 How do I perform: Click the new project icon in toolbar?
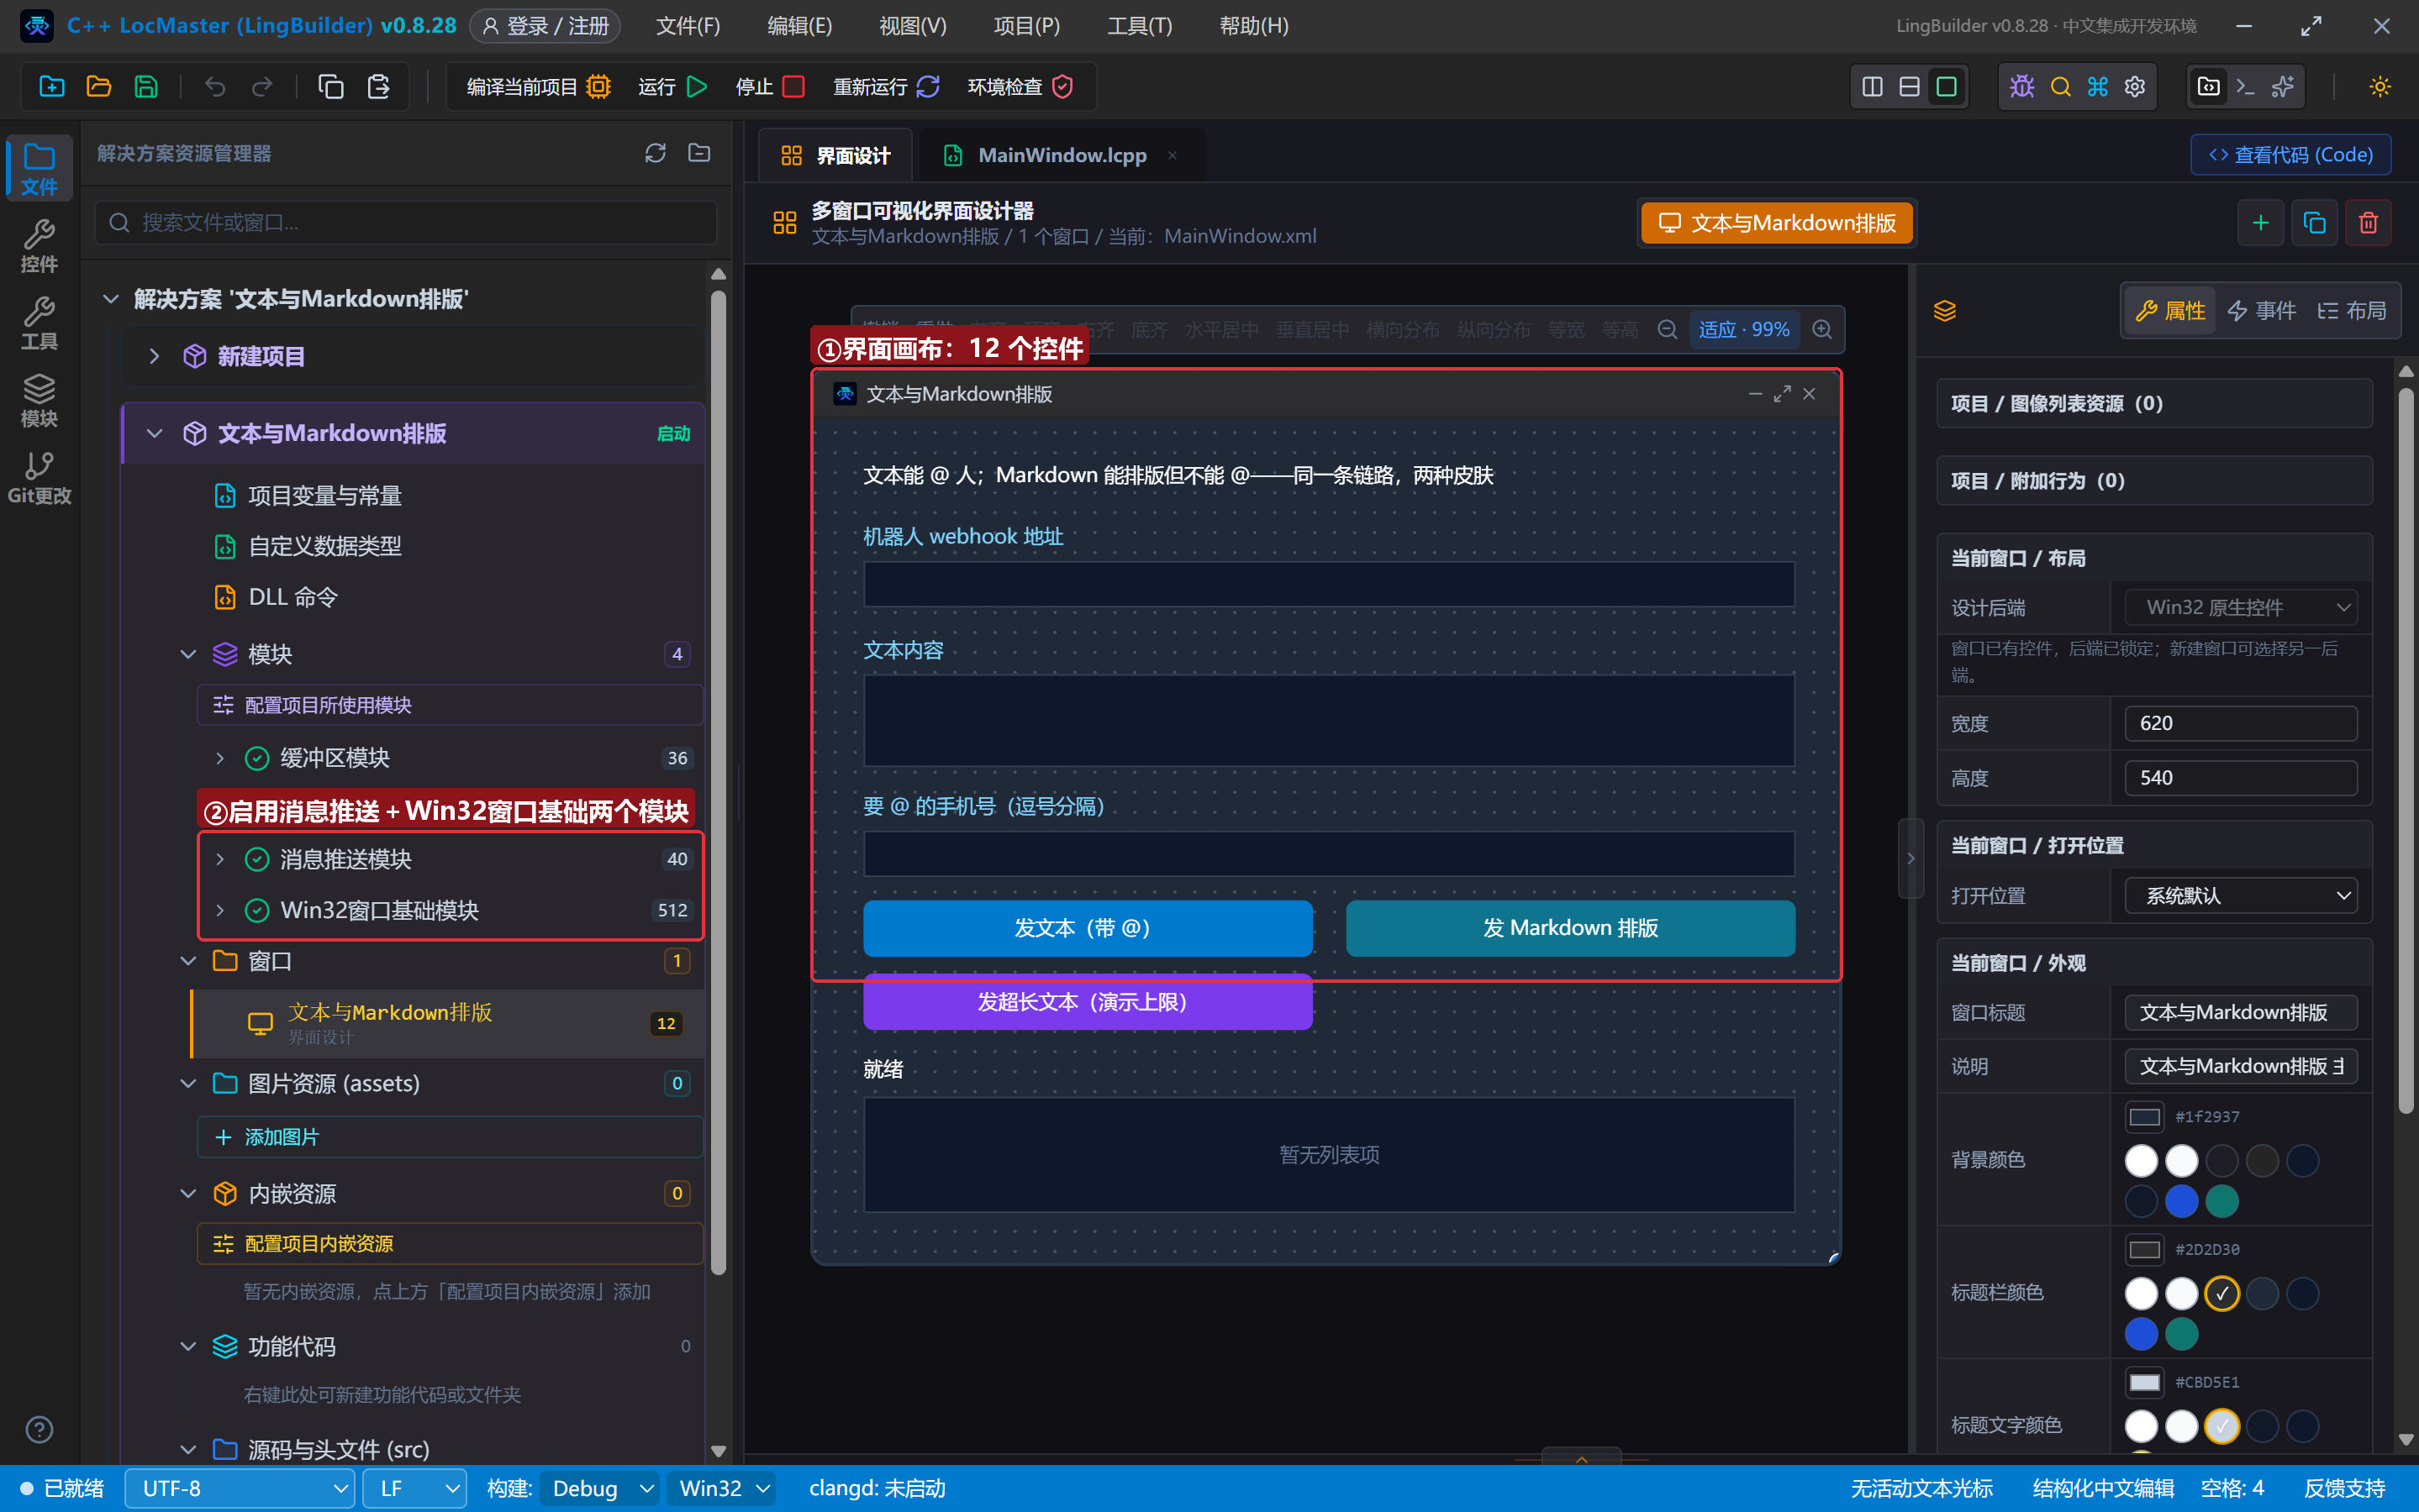pos(51,87)
